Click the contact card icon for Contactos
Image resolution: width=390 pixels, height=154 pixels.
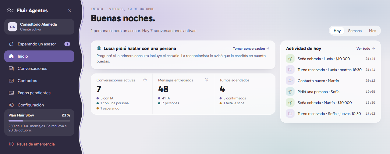tap(11, 81)
